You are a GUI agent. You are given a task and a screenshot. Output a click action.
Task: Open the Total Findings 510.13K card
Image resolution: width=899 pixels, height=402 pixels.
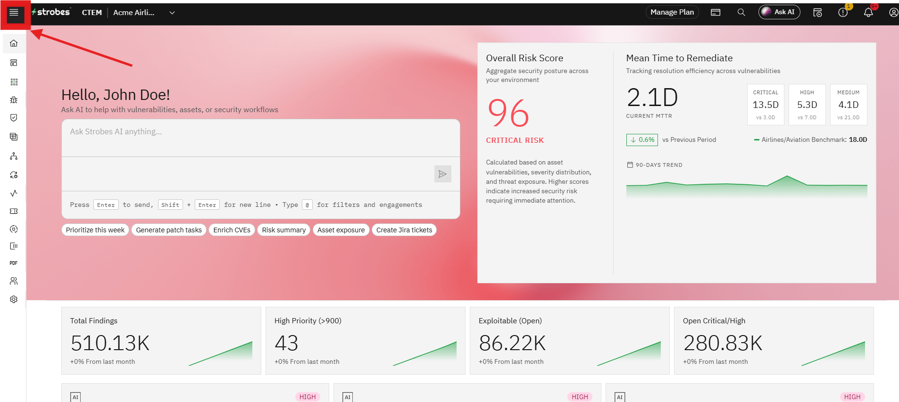coord(161,341)
